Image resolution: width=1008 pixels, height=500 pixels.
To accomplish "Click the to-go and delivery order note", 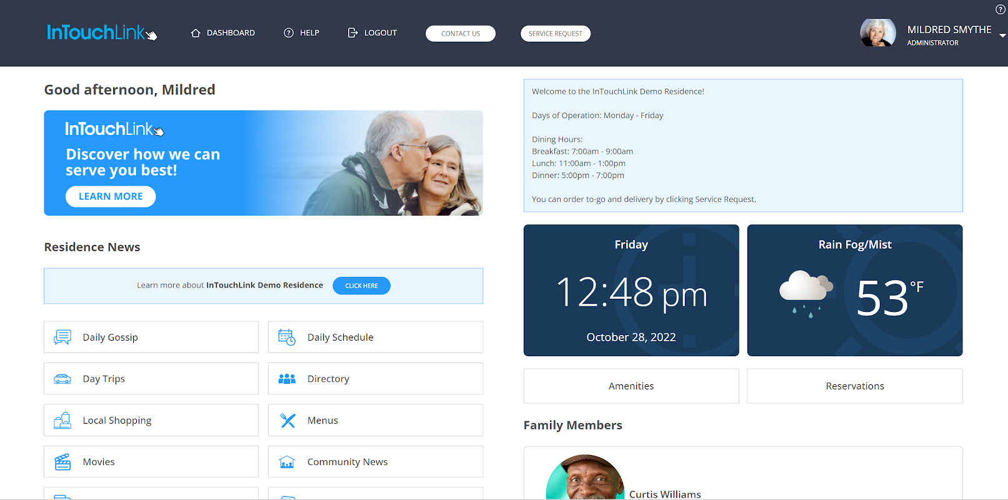I will point(644,199).
